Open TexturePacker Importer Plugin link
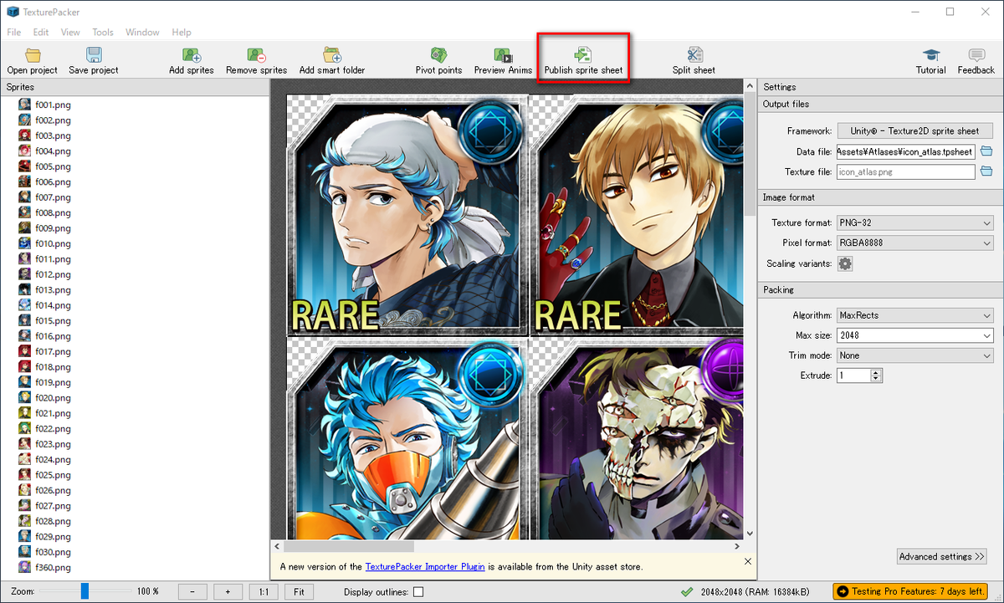The height and width of the screenshot is (603, 1004). (425, 566)
